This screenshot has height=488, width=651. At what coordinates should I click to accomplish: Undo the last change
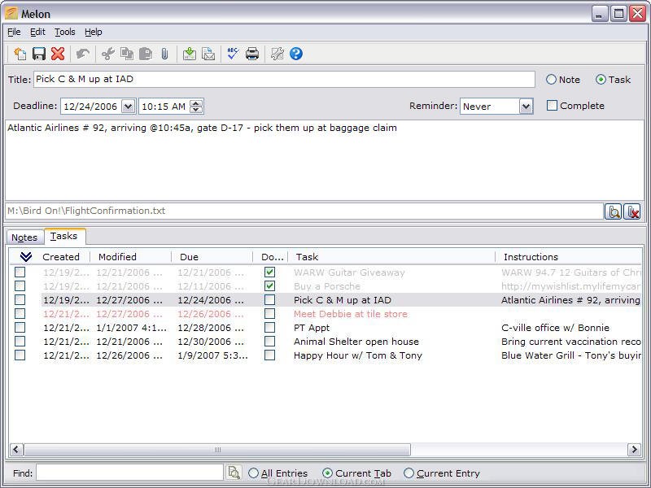click(x=83, y=54)
